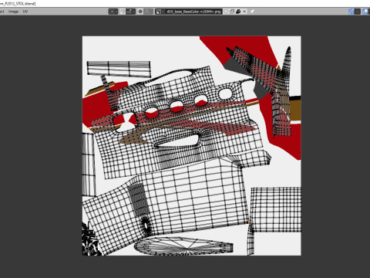Click the new image copy icon

click(x=232, y=12)
